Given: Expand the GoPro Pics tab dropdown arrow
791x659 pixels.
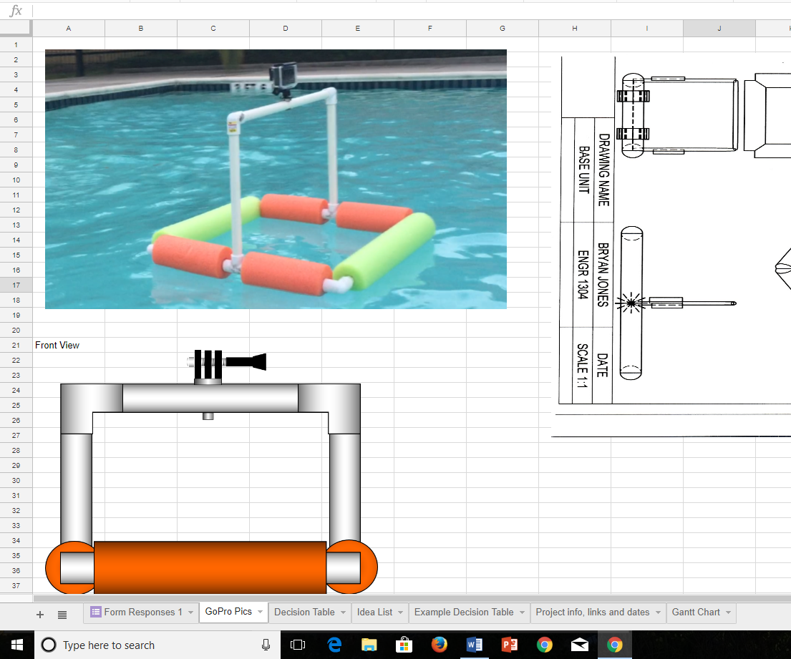Looking at the screenshot, I should (x=261, y=612).
